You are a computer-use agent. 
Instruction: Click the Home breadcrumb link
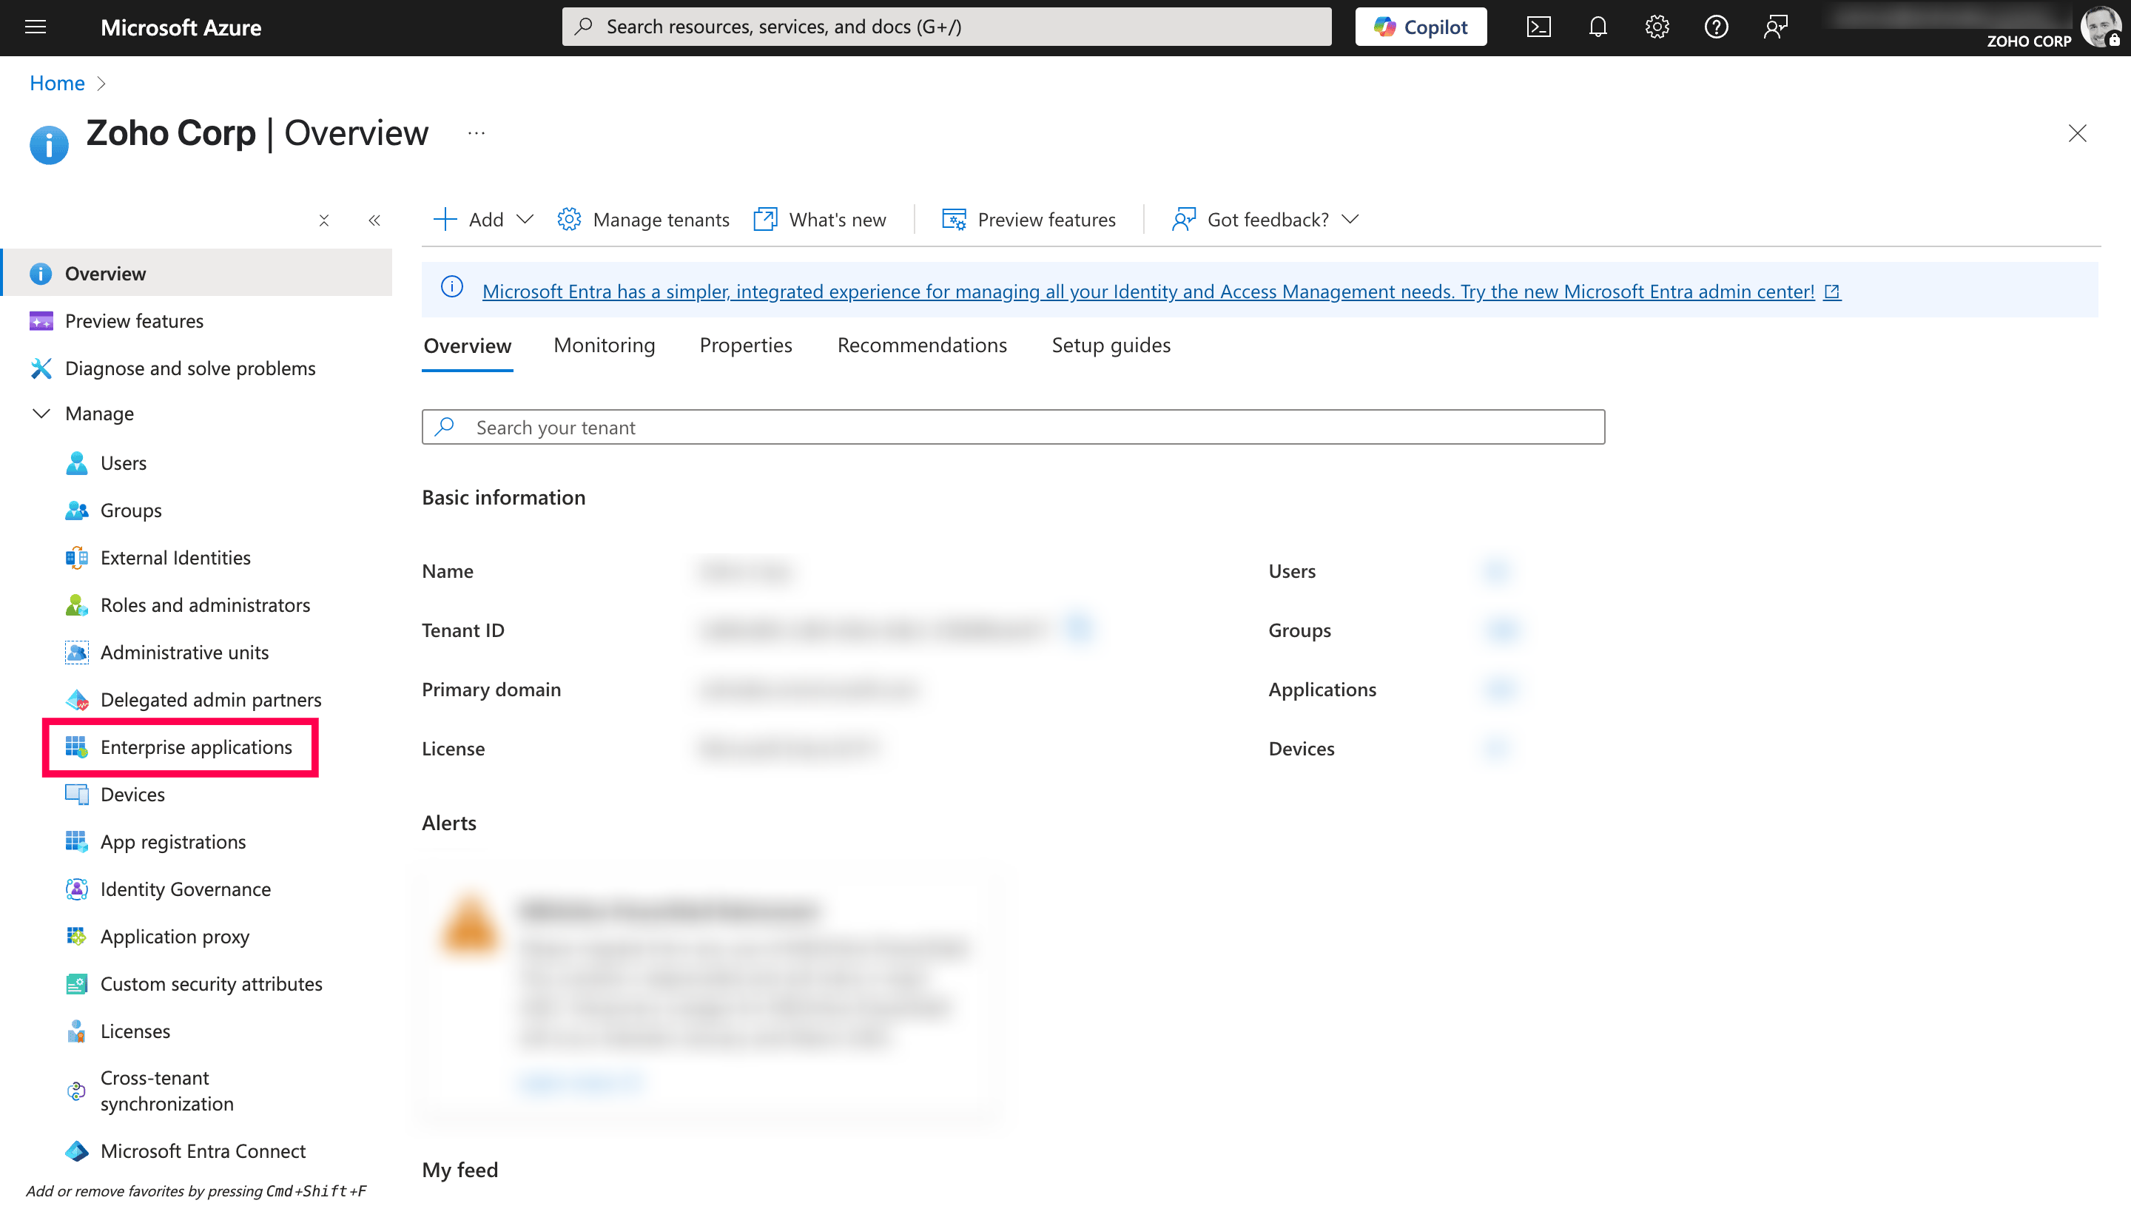pyautogui.click(x=56, y=83)
